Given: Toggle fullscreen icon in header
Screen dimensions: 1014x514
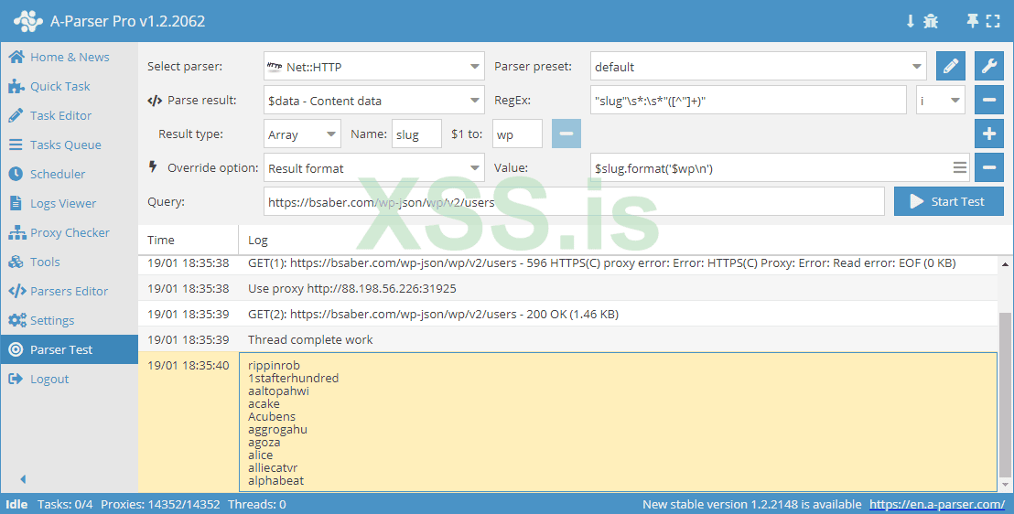Looking at the screenshot, I should [993, 21].
